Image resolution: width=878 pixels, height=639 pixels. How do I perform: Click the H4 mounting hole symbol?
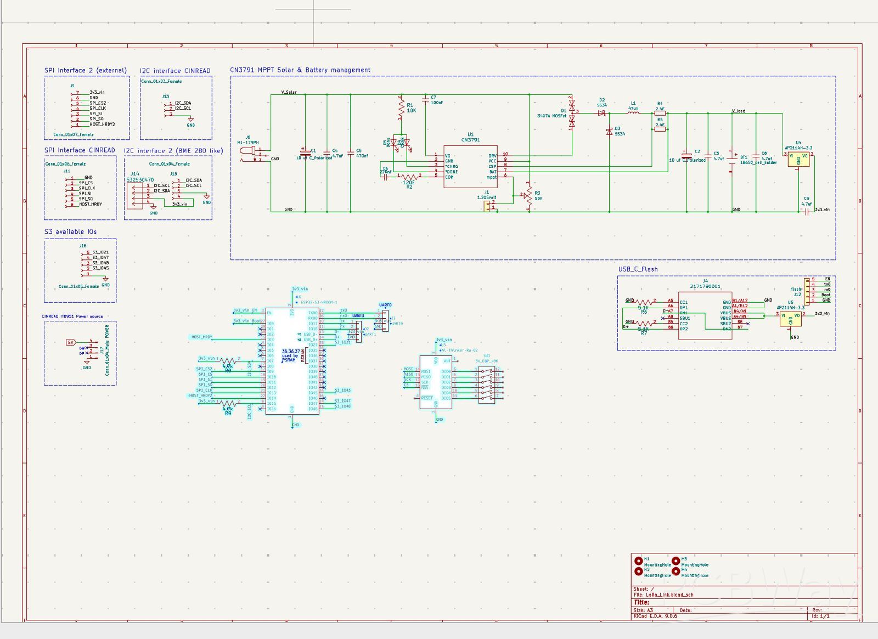click(x=676, y=572)
